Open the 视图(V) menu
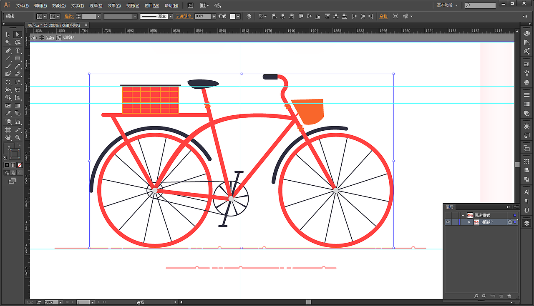 pyautogui.click(x=133, y=6)
